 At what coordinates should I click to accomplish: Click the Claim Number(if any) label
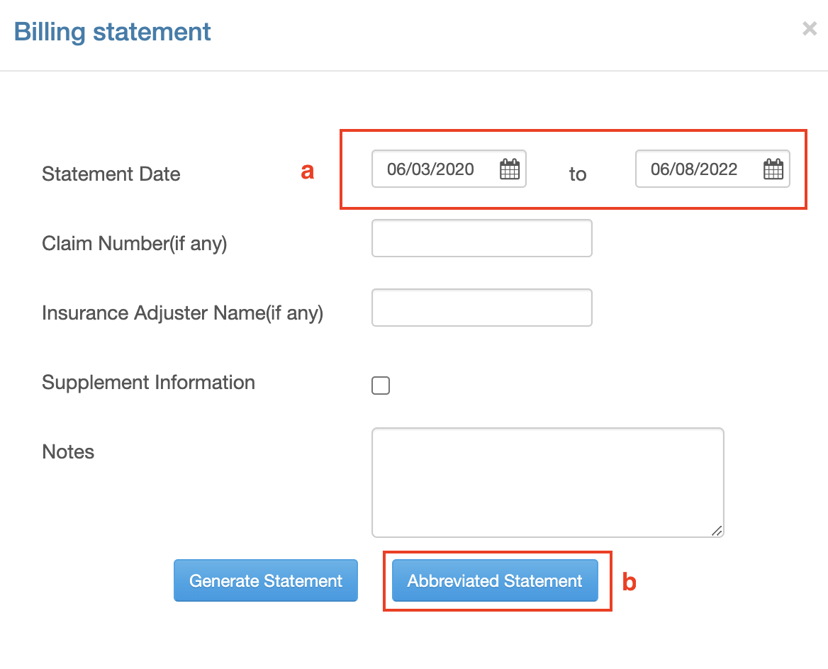134,243
